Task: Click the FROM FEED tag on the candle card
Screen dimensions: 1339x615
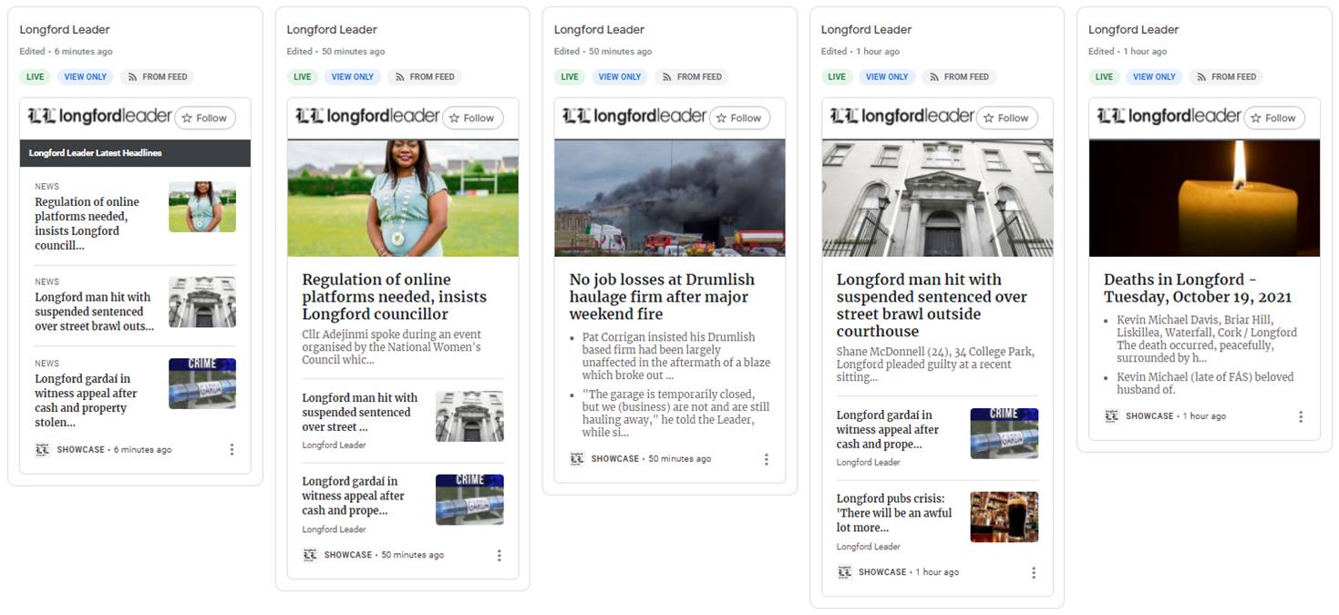Action: click(1226, 77)
